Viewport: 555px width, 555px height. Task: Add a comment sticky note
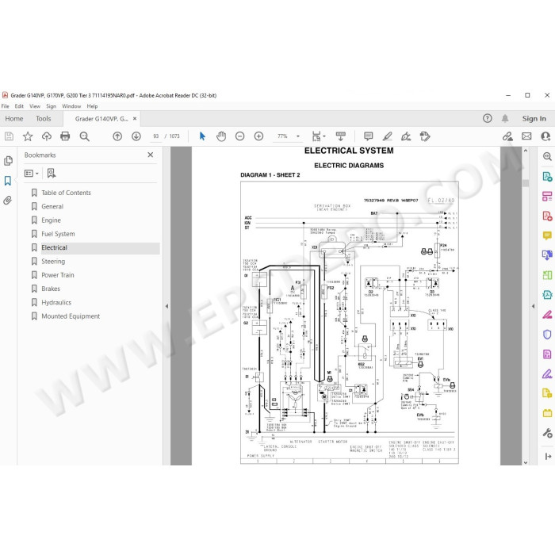369,136
